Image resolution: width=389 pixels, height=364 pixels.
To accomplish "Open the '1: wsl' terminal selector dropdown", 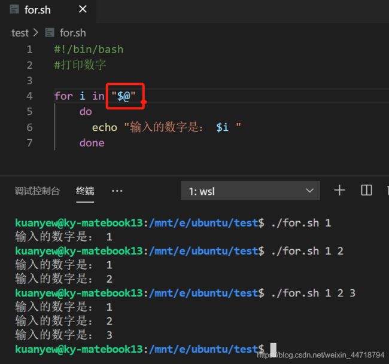I will [x=251, y=191].
